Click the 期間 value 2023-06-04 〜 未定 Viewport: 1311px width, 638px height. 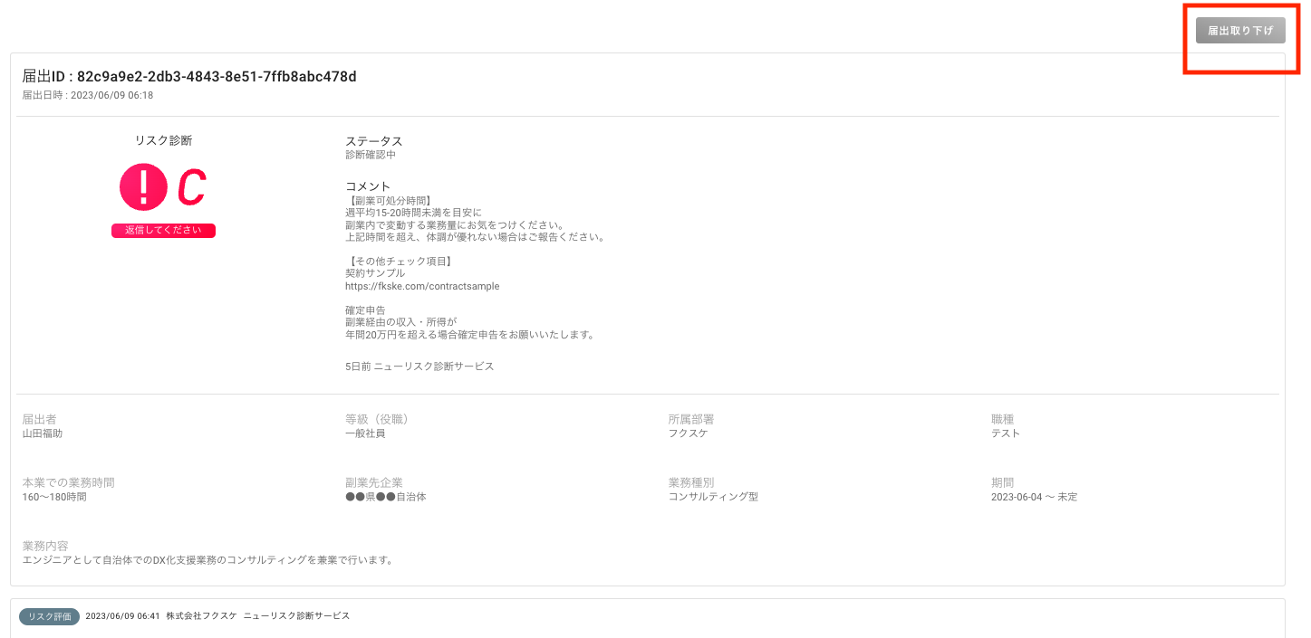coord(1034,497)
